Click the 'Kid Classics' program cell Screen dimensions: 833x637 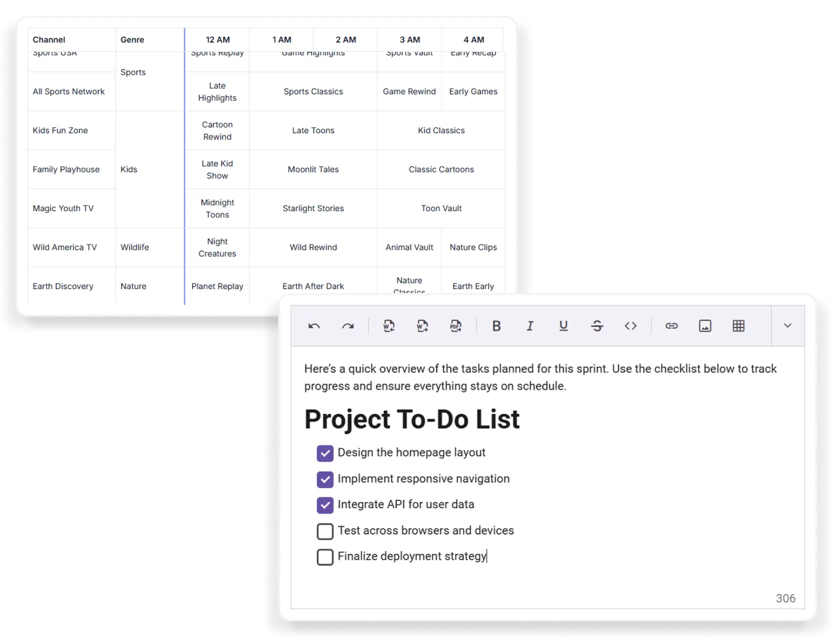tap(441, 130)
